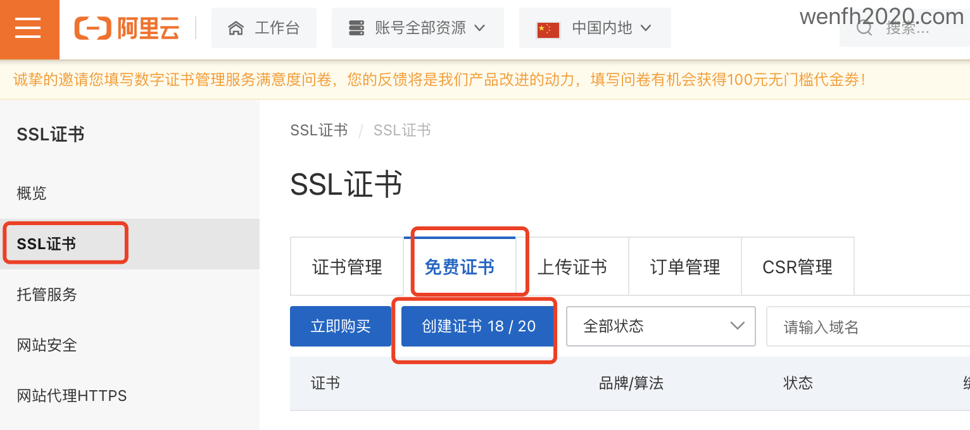This screenshot has width=970, height=430.
Task: Open the CSR管理 tab
Action: (798, 267)
